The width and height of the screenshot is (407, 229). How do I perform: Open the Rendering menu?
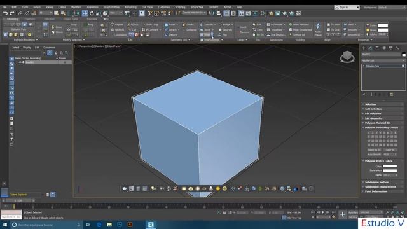[x=130, y=7]
